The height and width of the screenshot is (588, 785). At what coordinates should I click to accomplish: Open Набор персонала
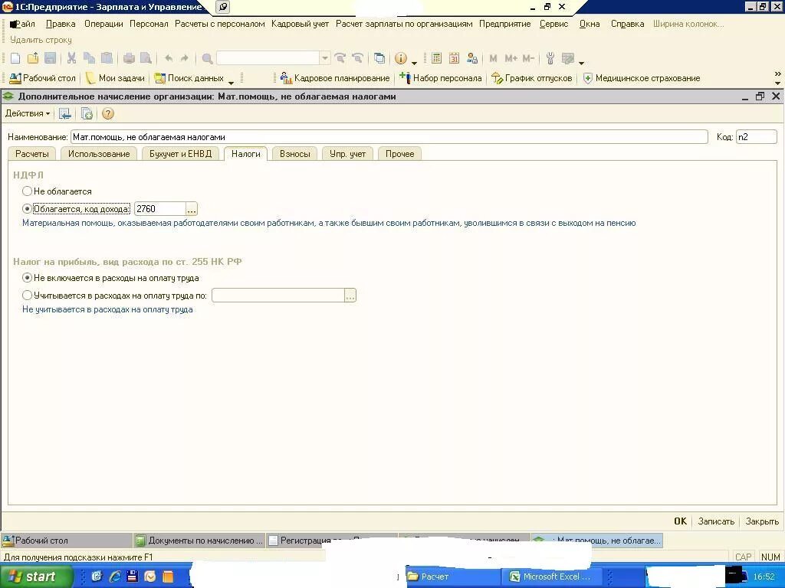coord(441,78)
